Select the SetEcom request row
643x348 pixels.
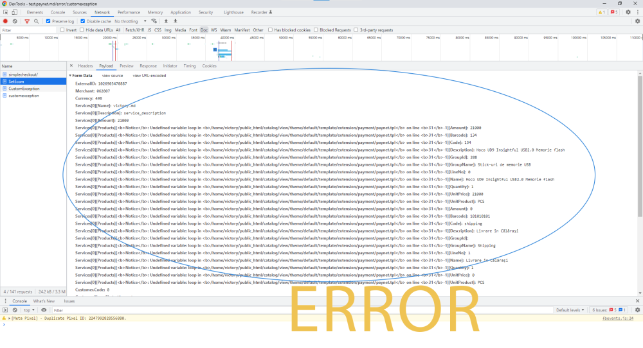point(33,82)
